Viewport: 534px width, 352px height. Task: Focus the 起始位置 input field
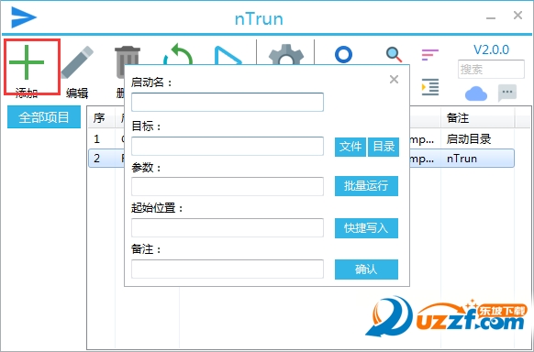tap(228, 227)
